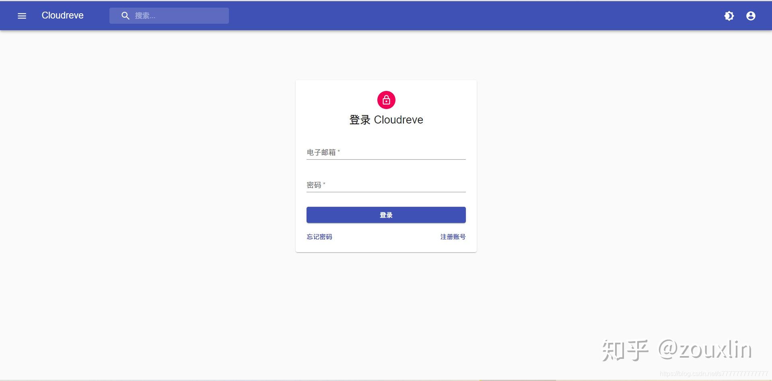Screen dimensions: 772x381
Task: Toggle dark mode with the brightness icon
Action: 729,16
